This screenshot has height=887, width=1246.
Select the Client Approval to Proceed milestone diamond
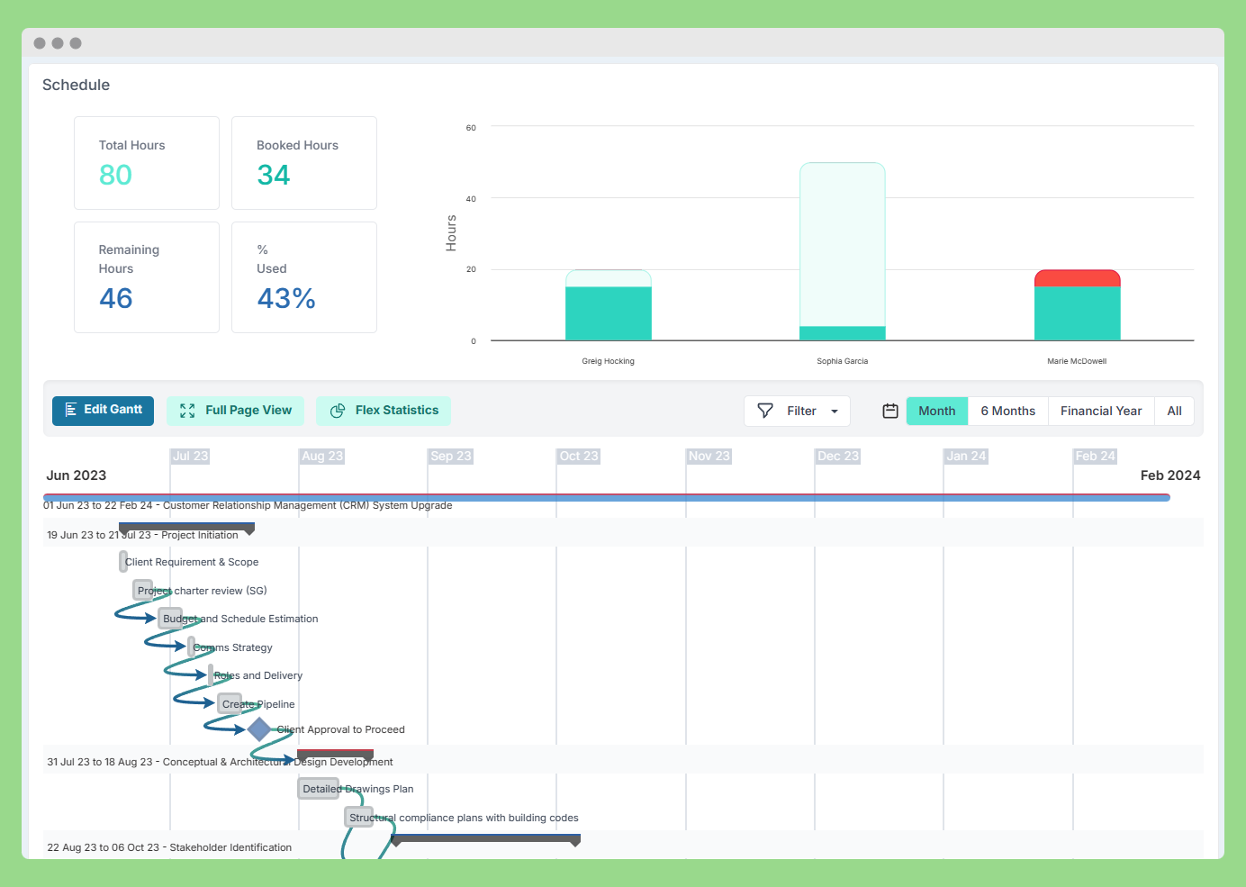(x=259, y=729)
